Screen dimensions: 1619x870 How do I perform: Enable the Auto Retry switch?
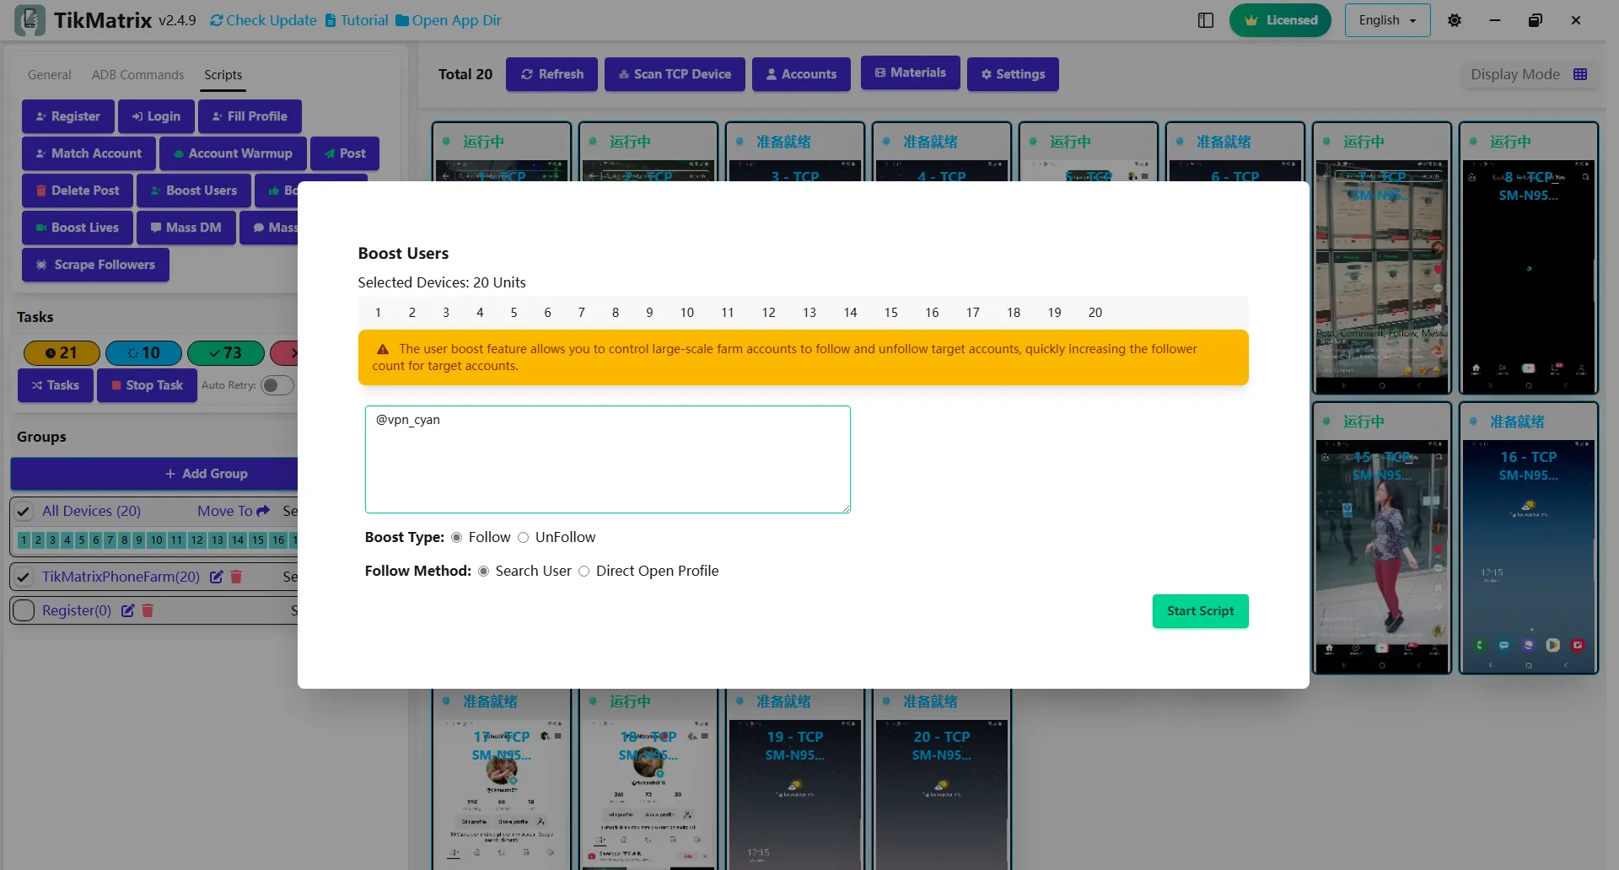point(277,385)
